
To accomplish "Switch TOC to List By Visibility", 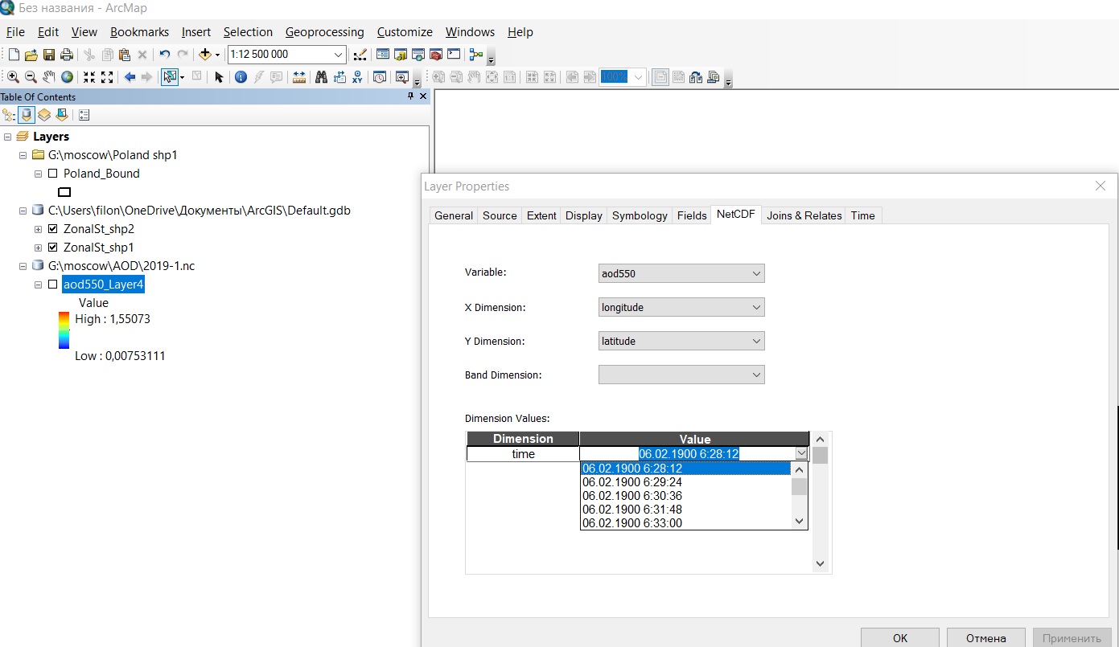I will point(44,115).
